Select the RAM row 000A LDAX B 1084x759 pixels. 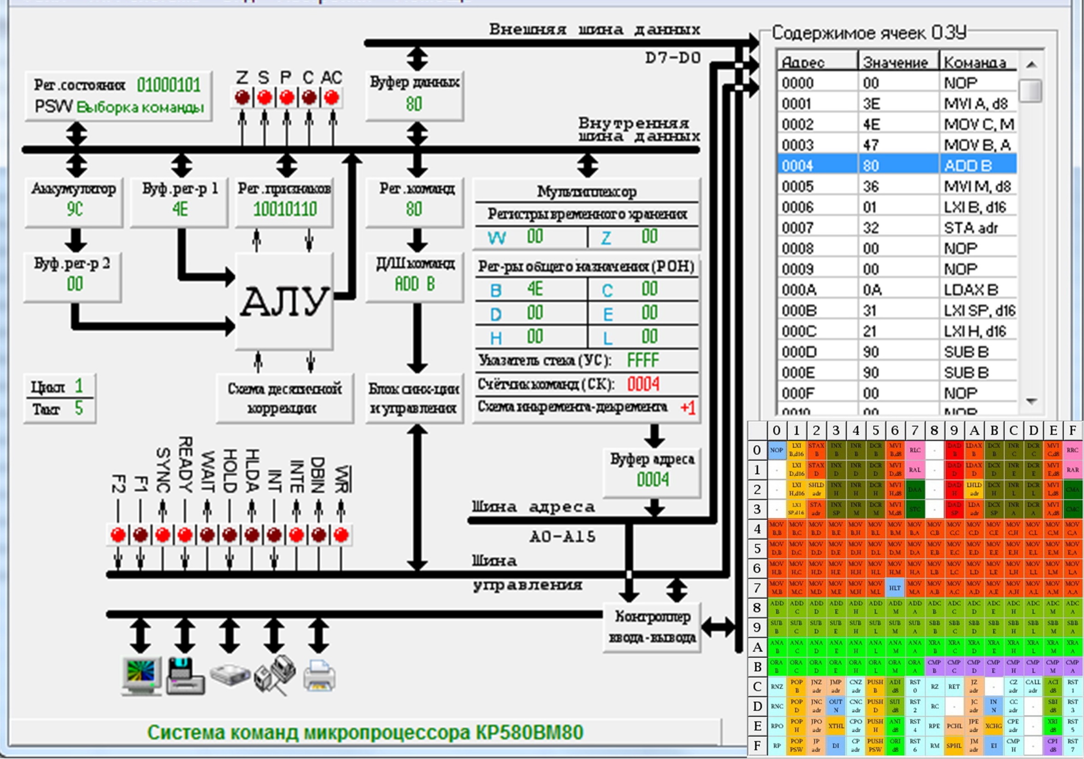897,290
